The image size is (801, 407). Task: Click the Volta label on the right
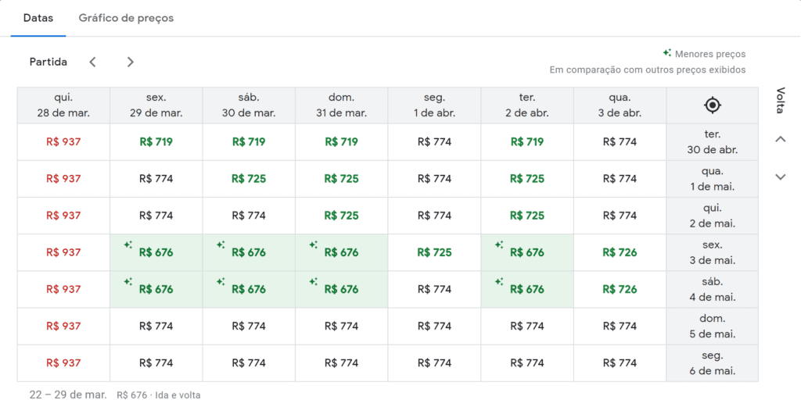[780, 100]
